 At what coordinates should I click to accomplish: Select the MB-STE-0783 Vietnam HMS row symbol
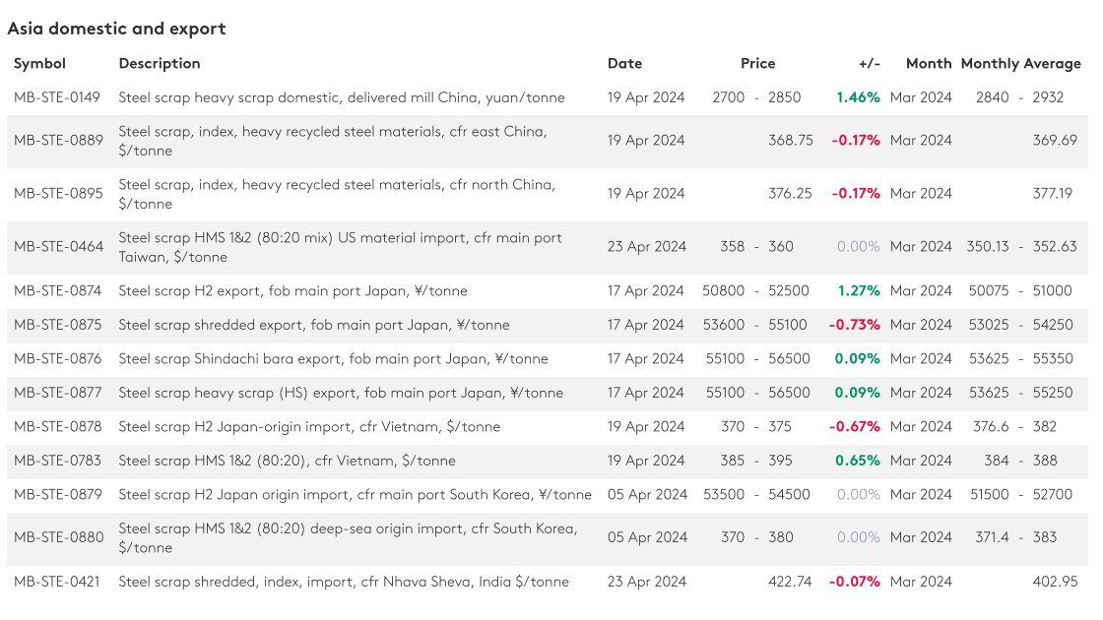coord(57,461)
